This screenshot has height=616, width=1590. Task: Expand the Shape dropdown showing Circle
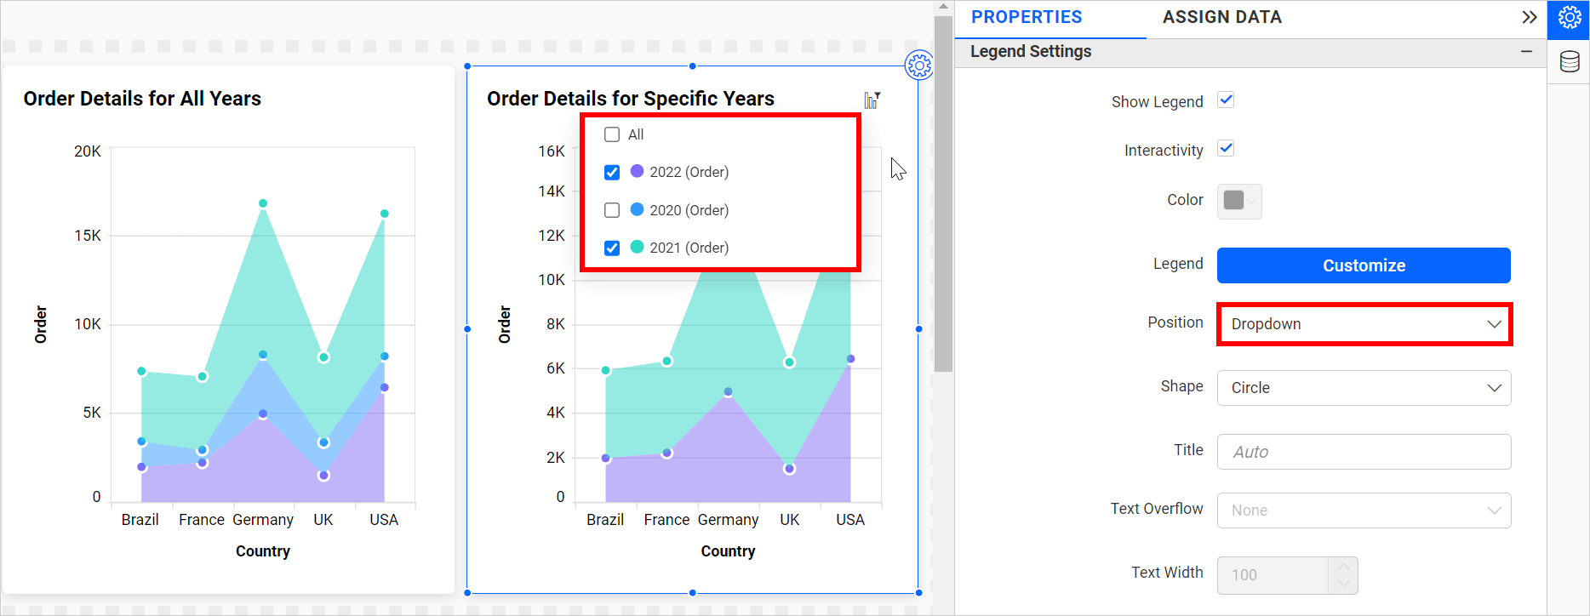1364,388
